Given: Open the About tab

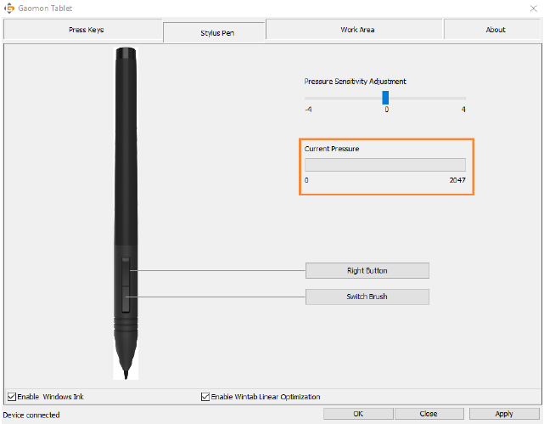Looking at the screenshot, I should pos(492,30).
